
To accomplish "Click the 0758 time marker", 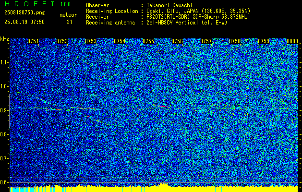I will coord(235,41).
